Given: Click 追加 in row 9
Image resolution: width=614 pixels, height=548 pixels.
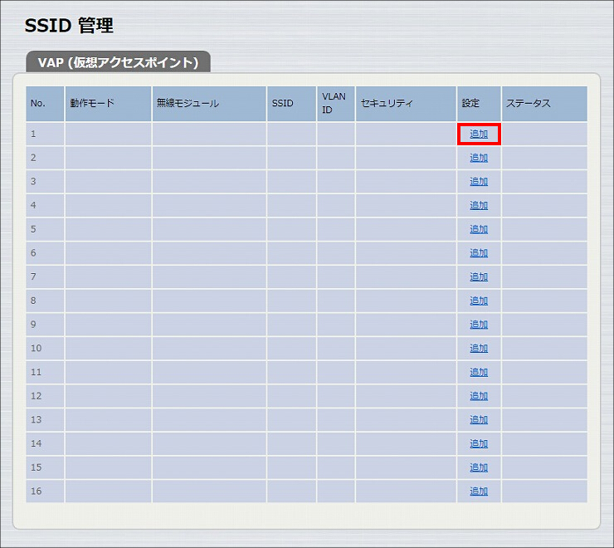Looking at the screenshot, I should pyautogui.click(x=479, y=325).
